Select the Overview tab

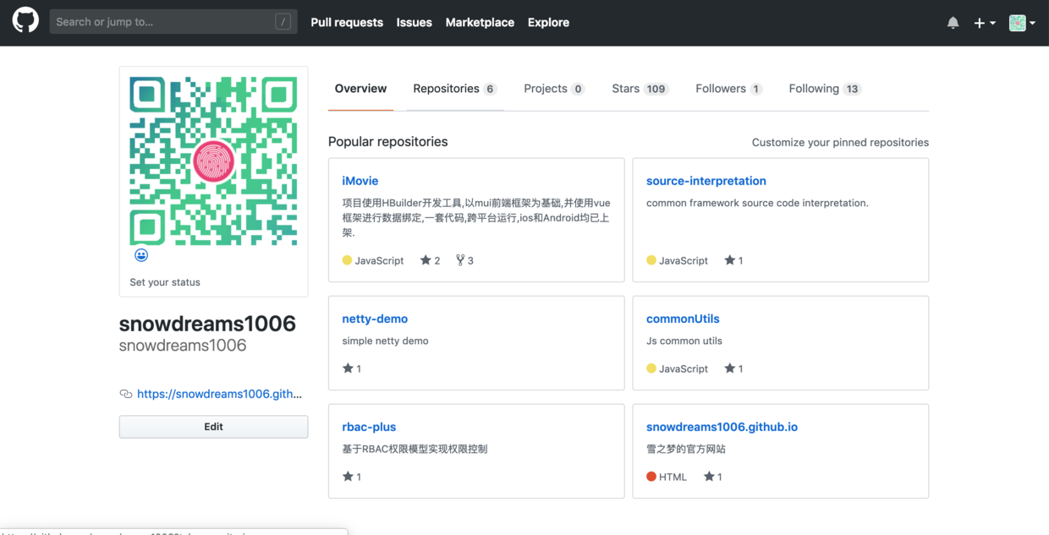point(360,89)
